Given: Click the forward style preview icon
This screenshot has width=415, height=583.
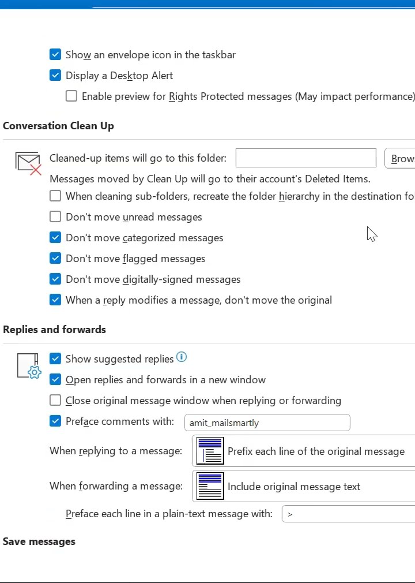Looking at the screenshot, I should click(x=210, y=486).
